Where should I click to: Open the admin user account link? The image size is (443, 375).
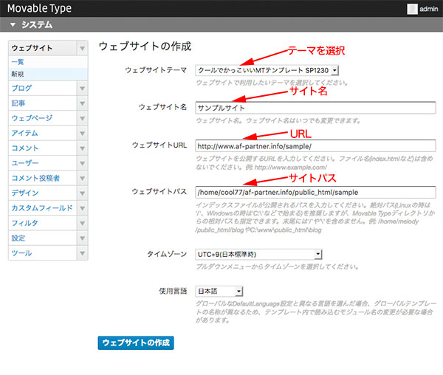pos(428,9)
